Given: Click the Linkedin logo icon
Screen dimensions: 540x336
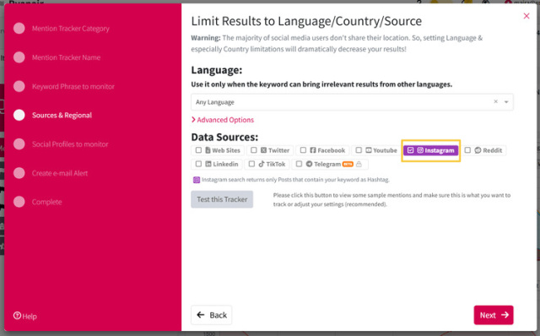Looking at the screenshot, I should point(208,164).
